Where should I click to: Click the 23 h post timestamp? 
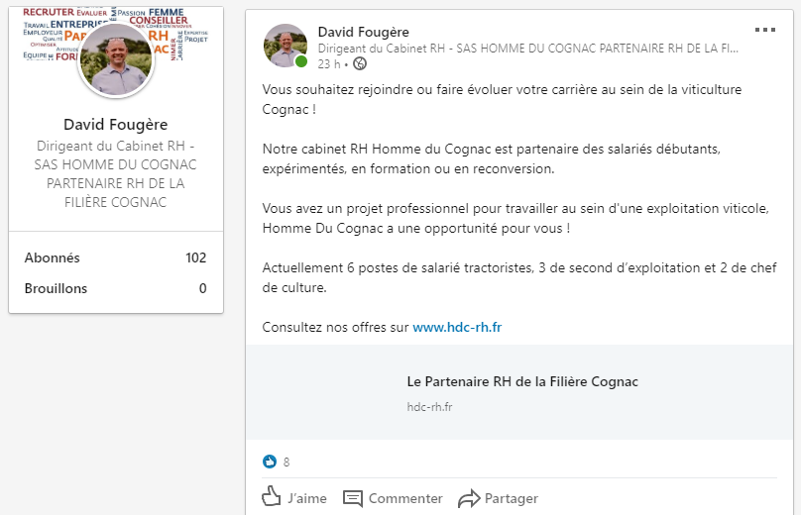tap(328, 63)
